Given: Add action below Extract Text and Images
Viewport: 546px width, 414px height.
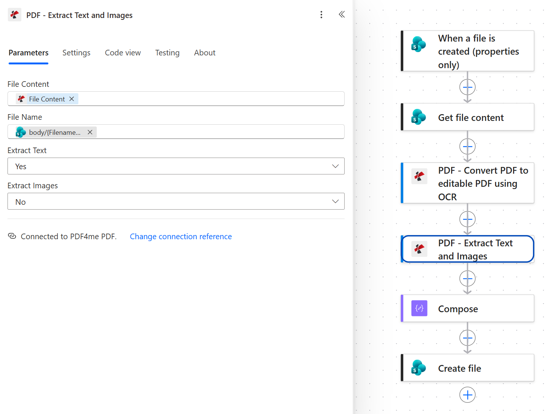Looking at the screenshot, I should 468,278.
